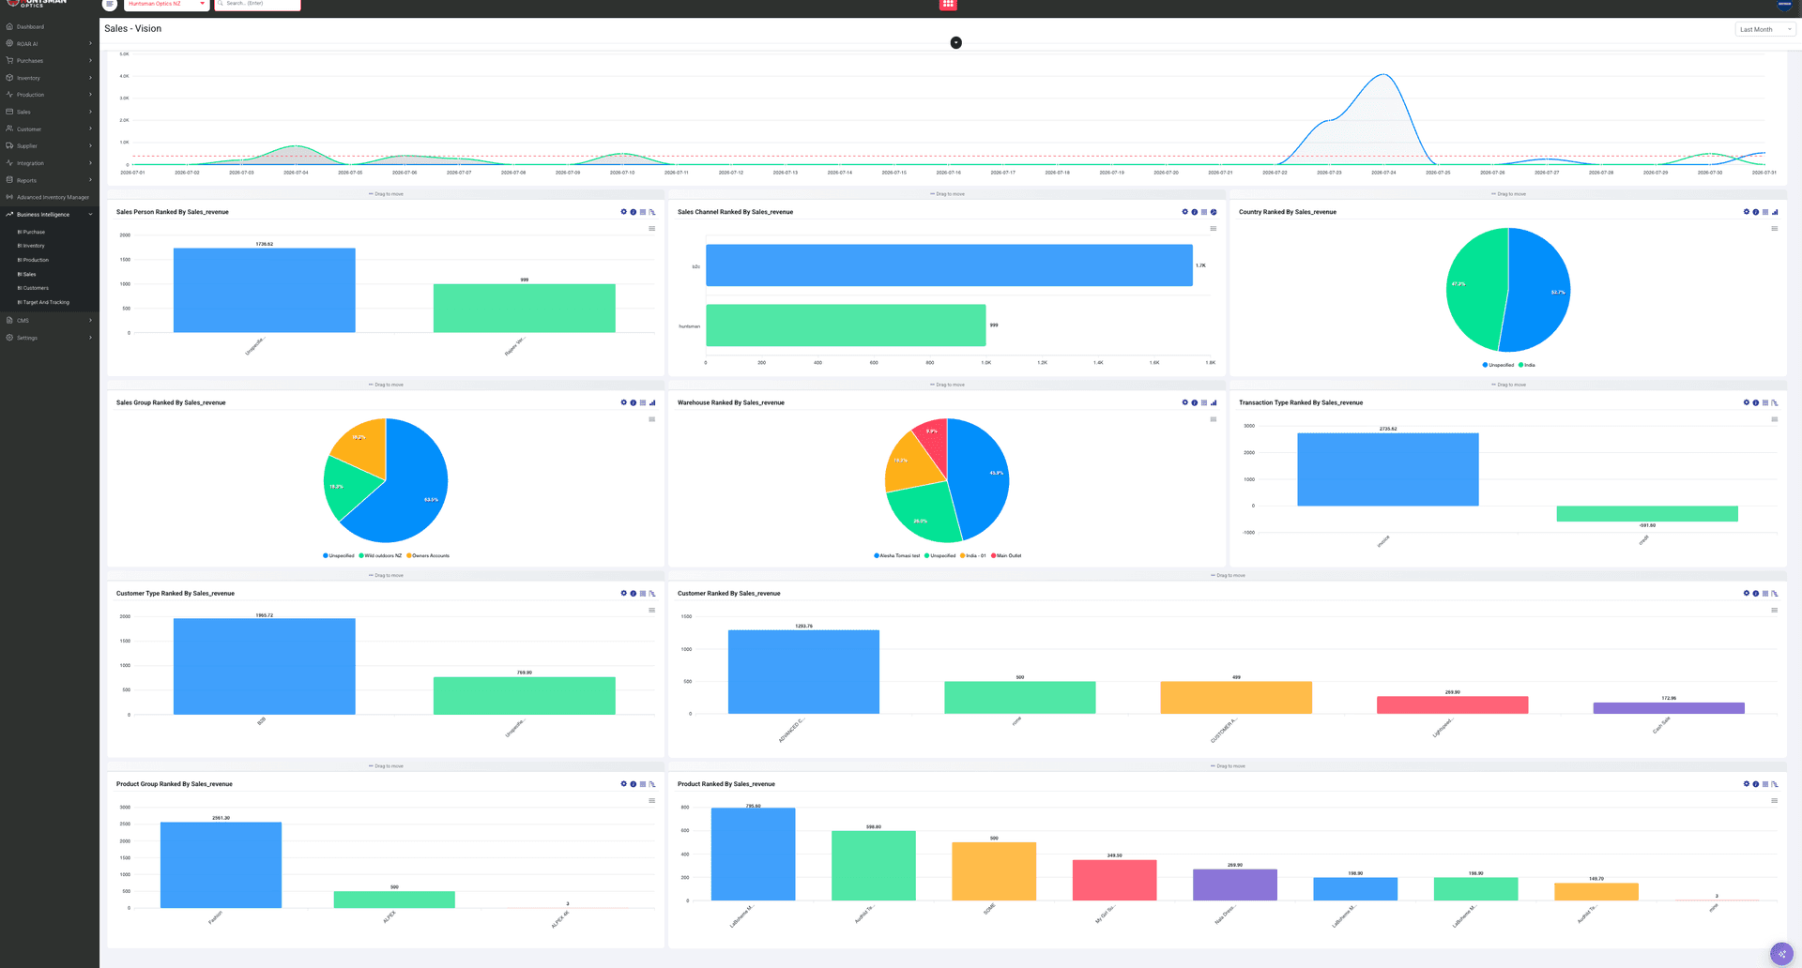Screen dimensions: 1802x968
Task: Open the Huntsman Optics NZ company dropdown
Action: click(x=166, y=5)
